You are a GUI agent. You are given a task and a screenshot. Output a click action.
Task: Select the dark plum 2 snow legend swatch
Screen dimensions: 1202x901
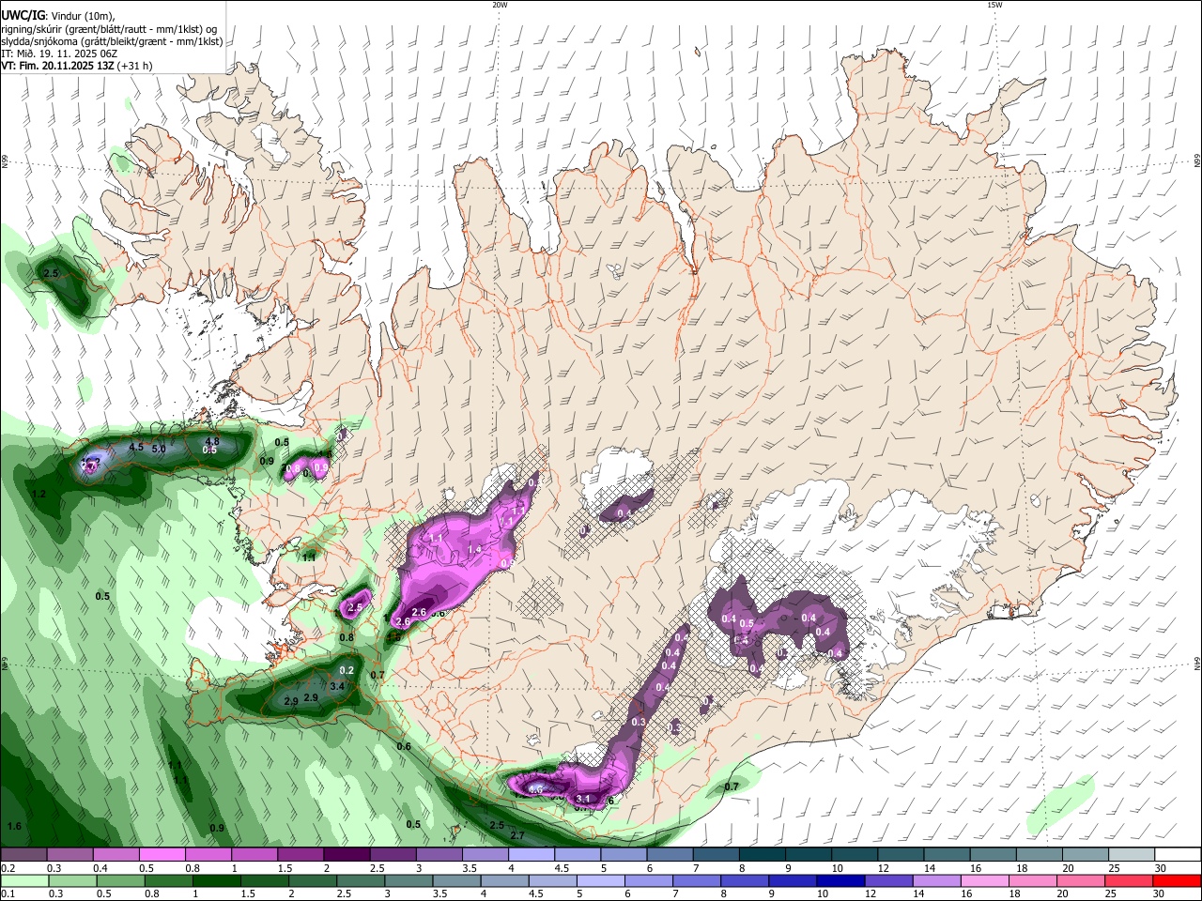pyautogui.click(x=347, y=855)
